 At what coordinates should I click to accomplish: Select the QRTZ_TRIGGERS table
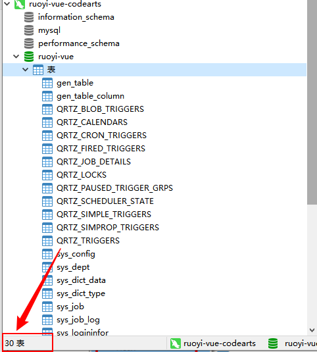point(88,241)
